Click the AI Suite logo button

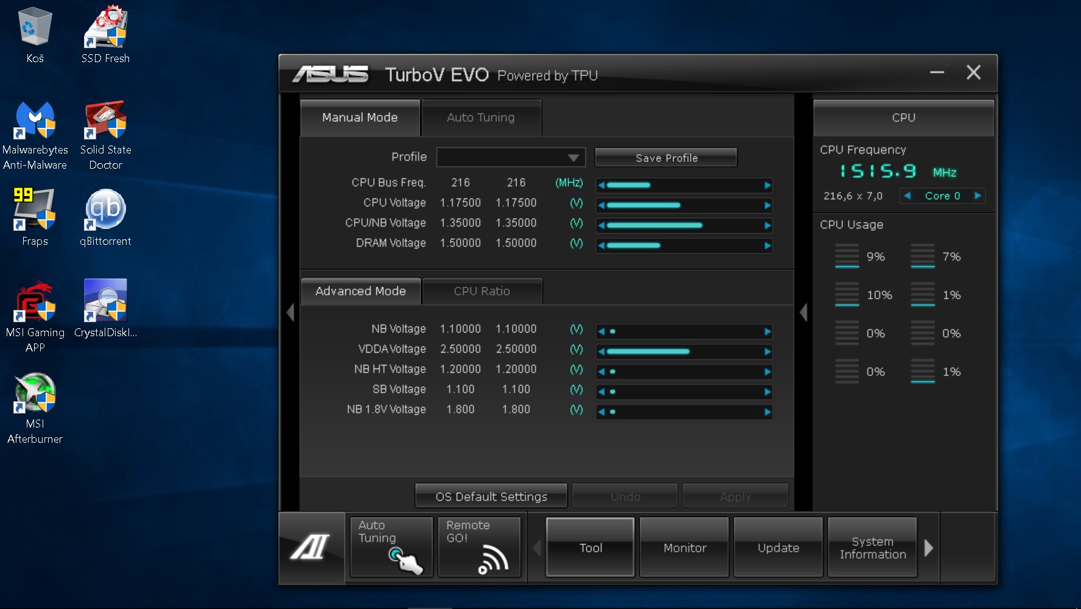(311, 547)
